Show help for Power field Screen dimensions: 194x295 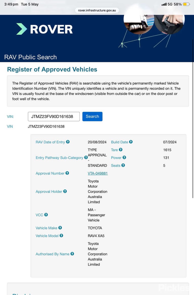[124, 157]
